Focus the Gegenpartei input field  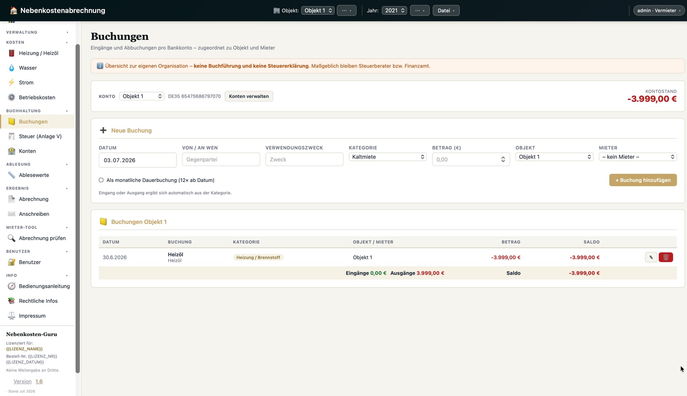pos(221,160)
